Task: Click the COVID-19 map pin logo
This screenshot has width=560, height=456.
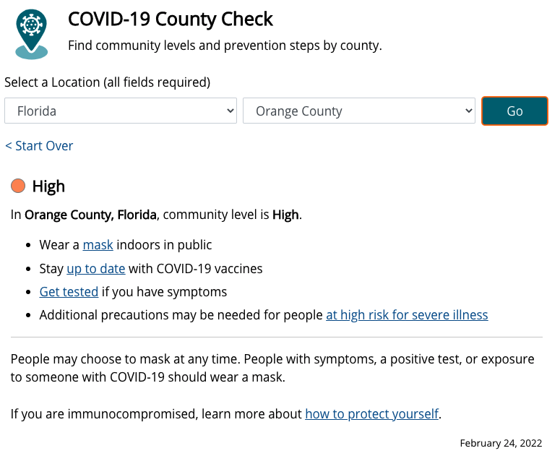Action: tap(31, 34)
